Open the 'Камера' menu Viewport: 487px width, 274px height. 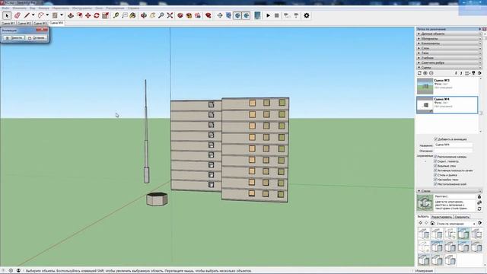tap(43, 8)
